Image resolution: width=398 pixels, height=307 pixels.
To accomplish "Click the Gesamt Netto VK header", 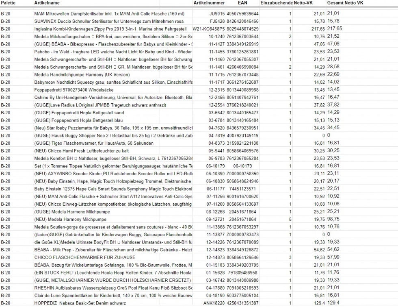I will click(345, 3).
